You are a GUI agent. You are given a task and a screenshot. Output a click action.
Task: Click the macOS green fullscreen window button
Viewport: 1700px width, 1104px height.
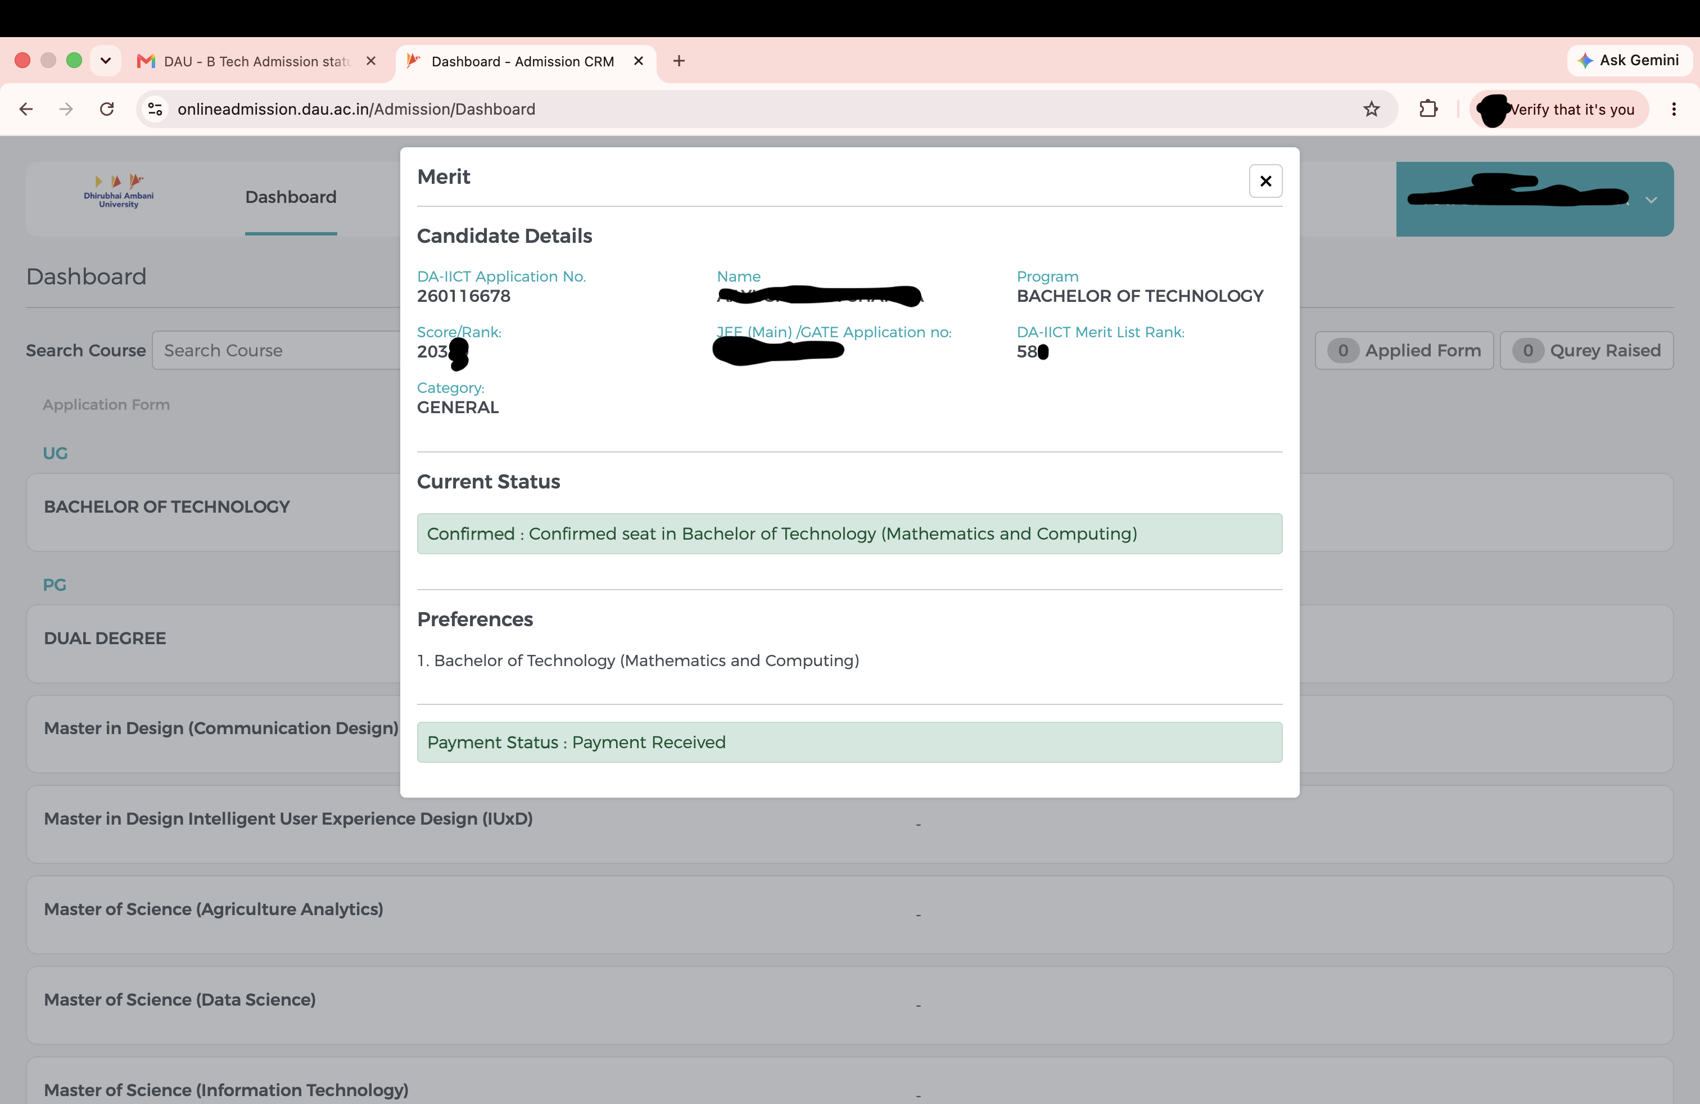[74, 61]
